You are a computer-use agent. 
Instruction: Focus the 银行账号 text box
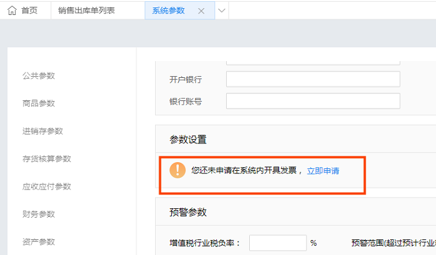[x=313, y=101]
